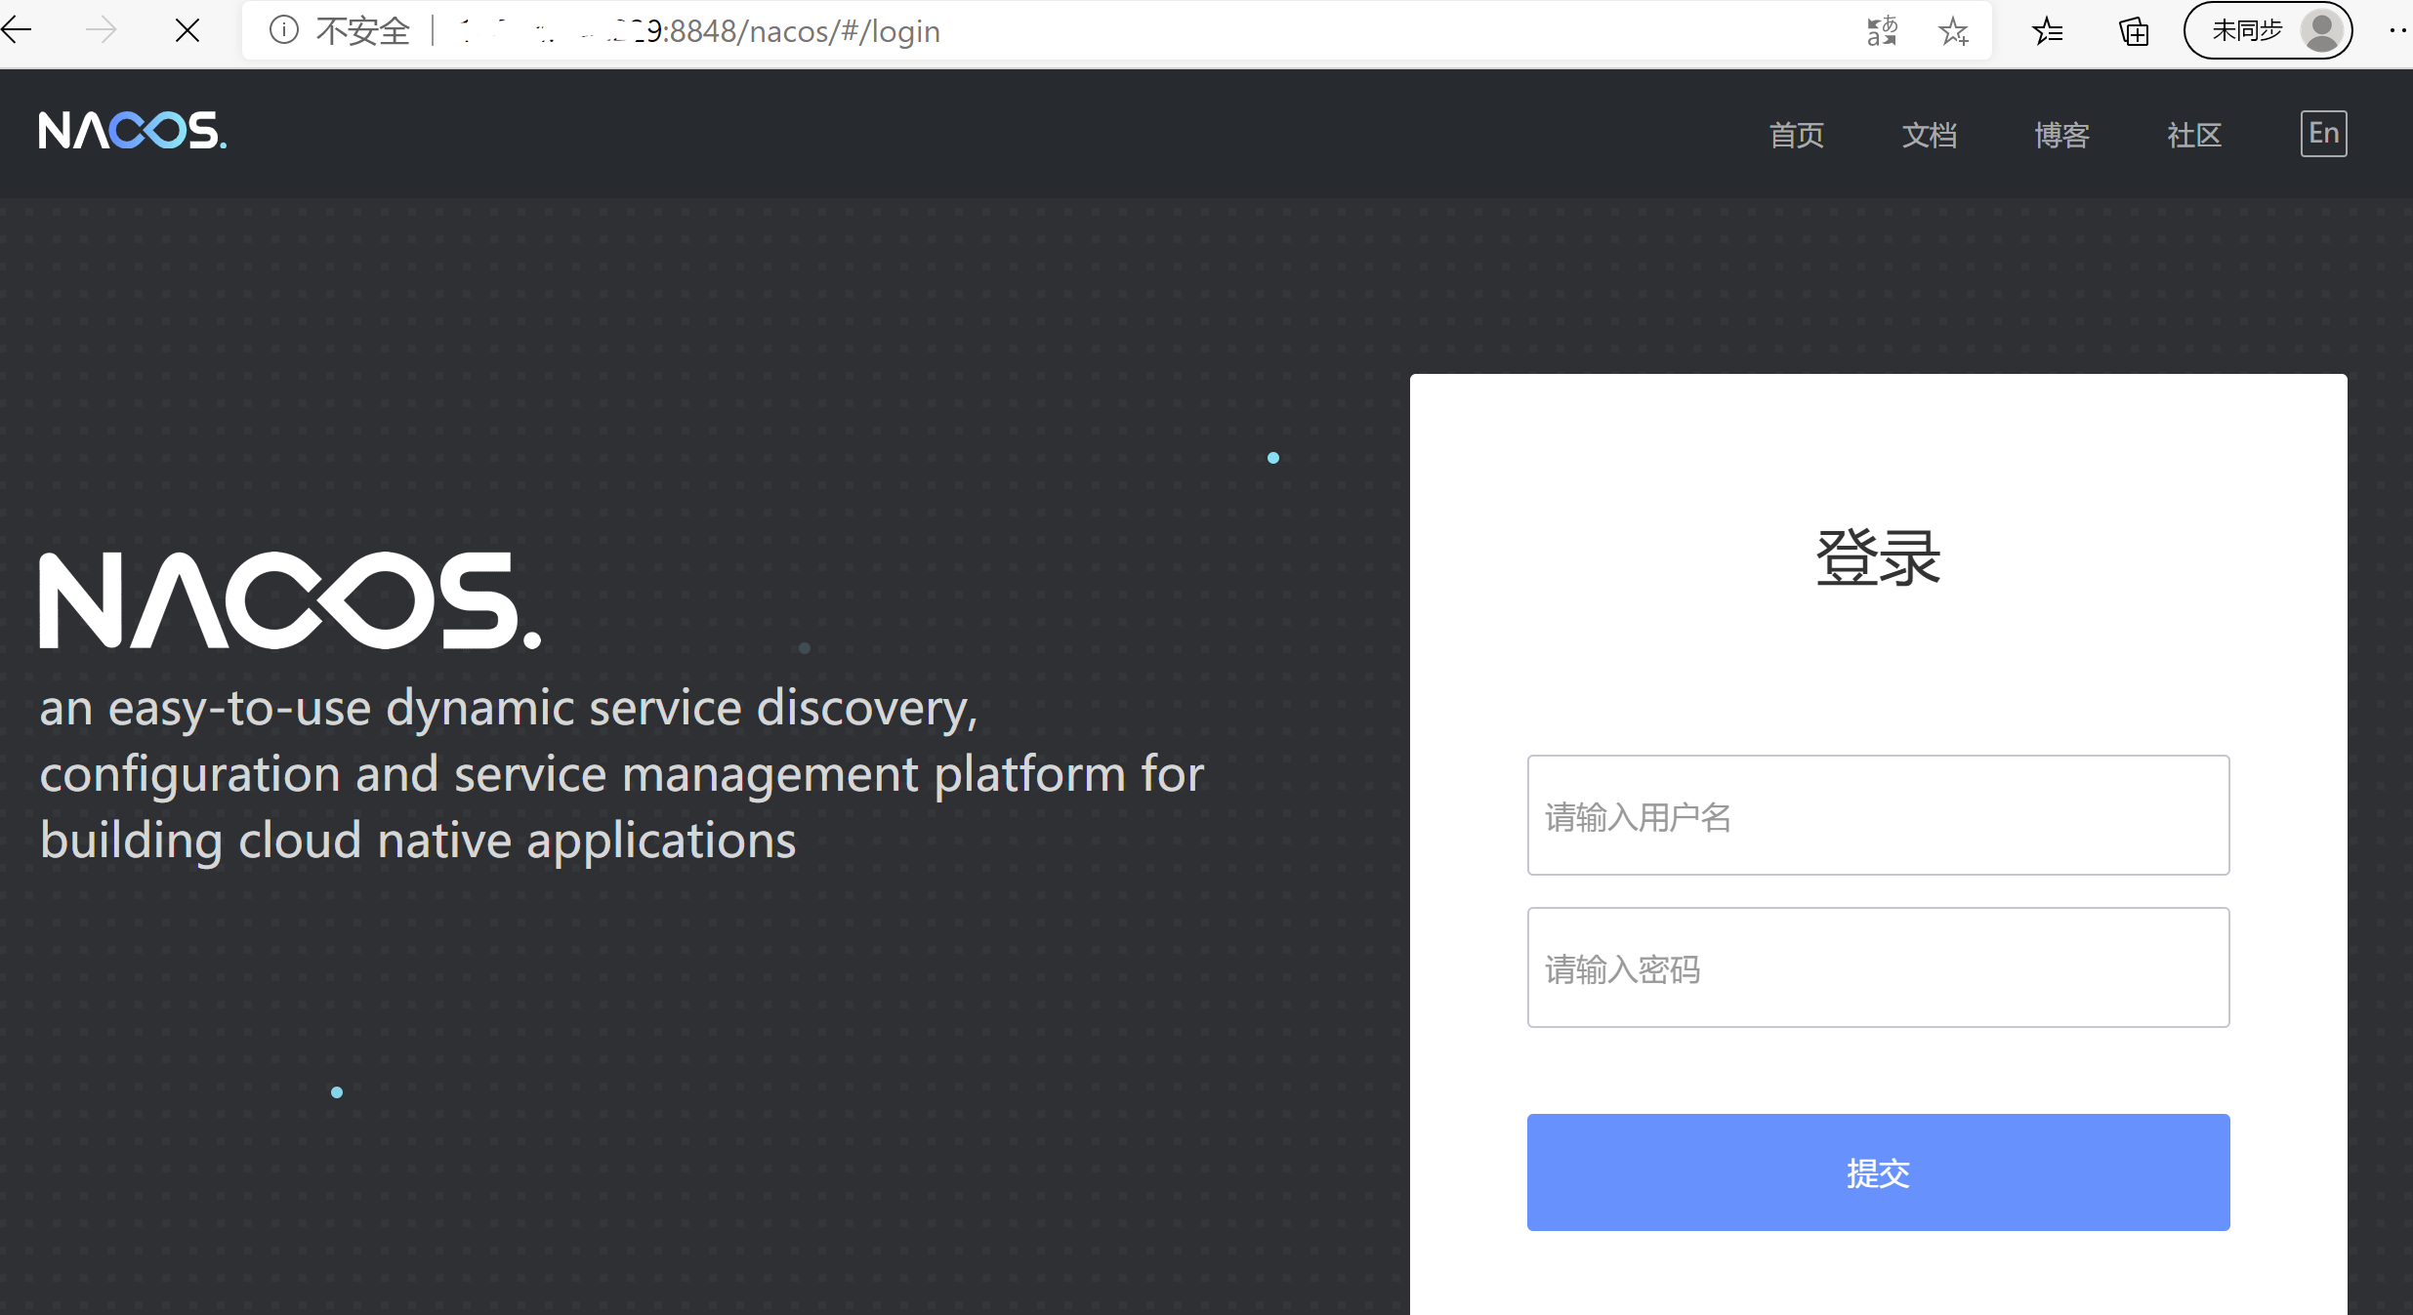
Task: Switch language with En toggle
Action: pos(2323,134)
